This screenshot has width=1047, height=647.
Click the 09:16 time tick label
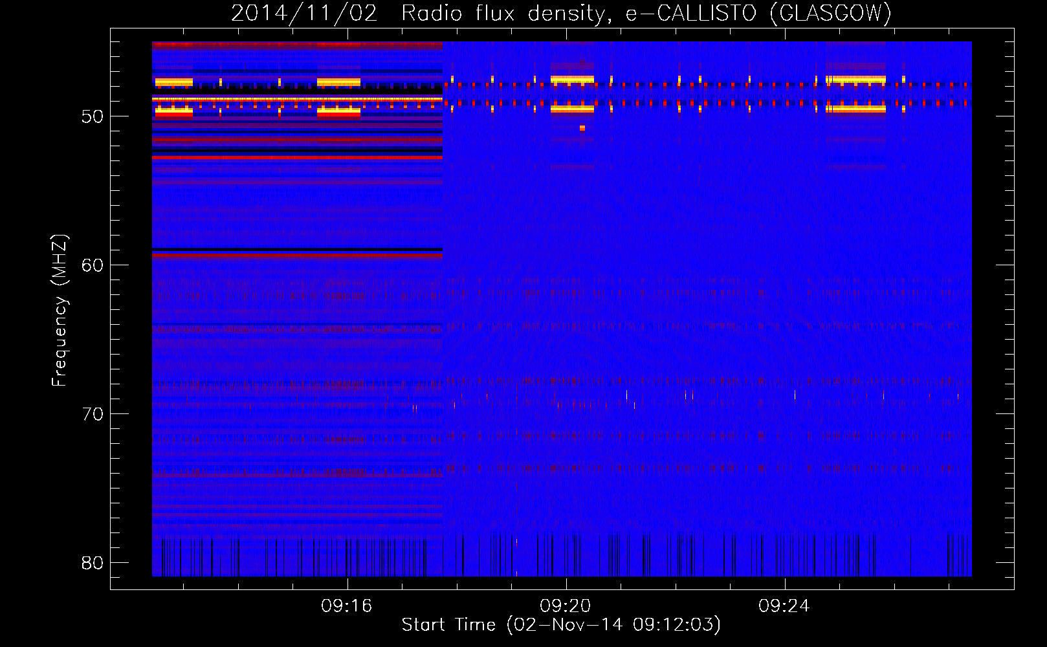coord(347,606)
